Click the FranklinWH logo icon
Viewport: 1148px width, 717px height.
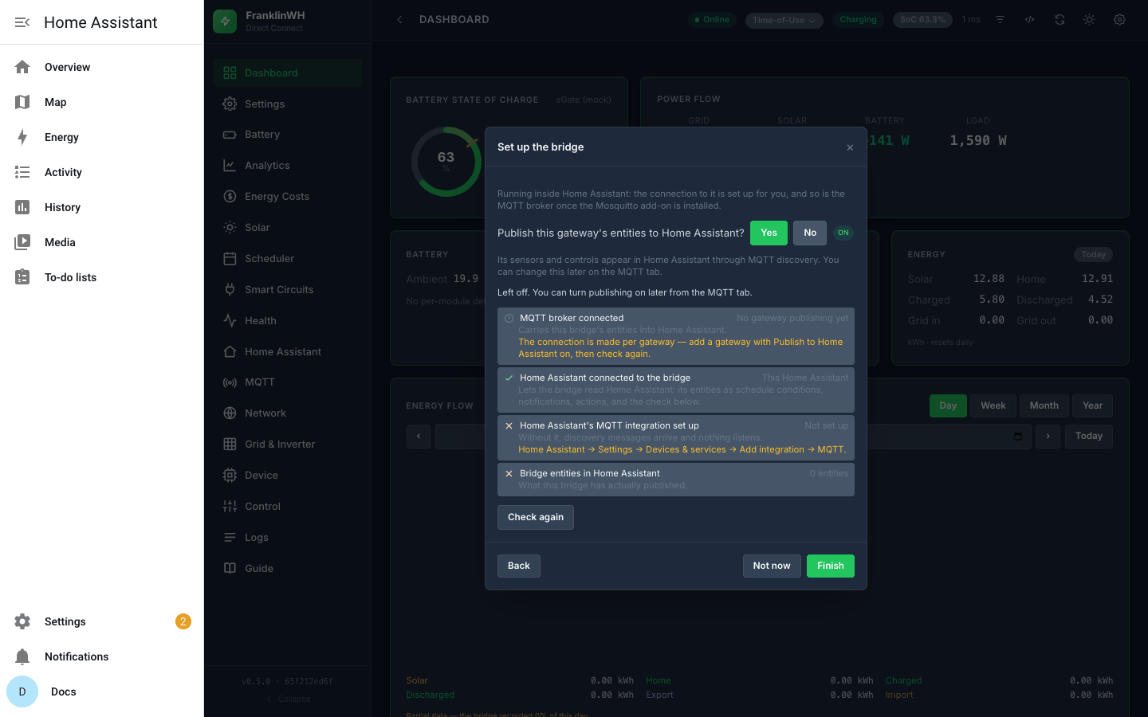pyautogui.click(x=225, y=21)
